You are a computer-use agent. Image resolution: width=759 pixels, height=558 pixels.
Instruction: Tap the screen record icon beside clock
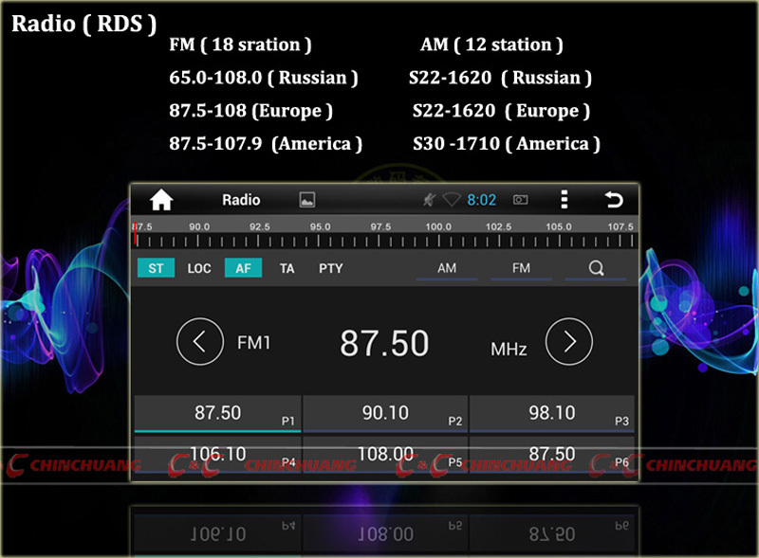pyautogui.click(x=520, y=200)
